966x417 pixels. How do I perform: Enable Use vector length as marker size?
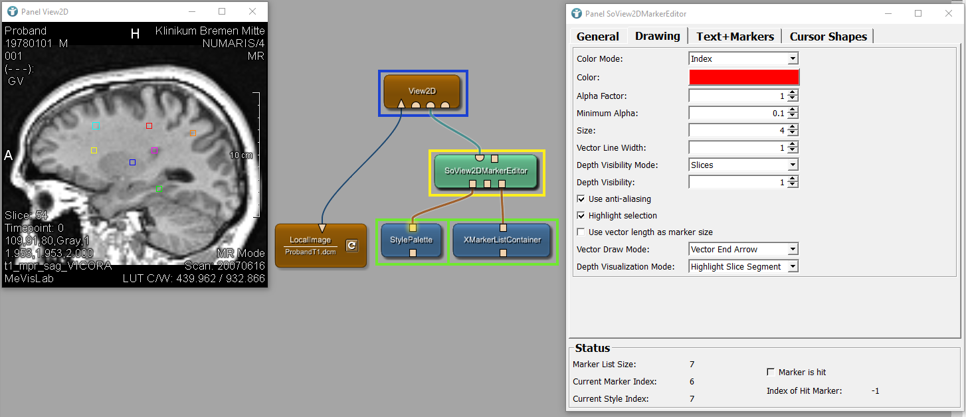(581, 232)
